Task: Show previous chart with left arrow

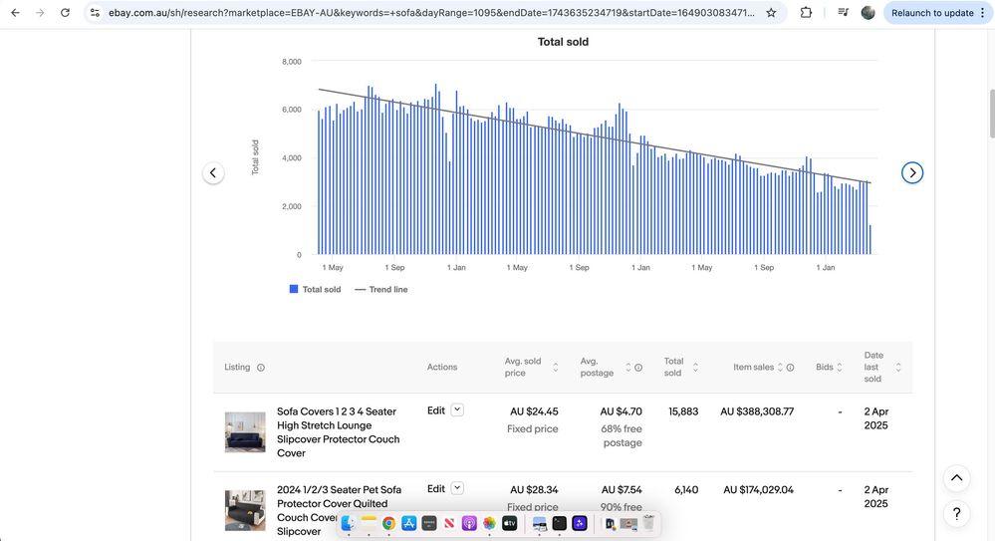Action: pos(213,172)
